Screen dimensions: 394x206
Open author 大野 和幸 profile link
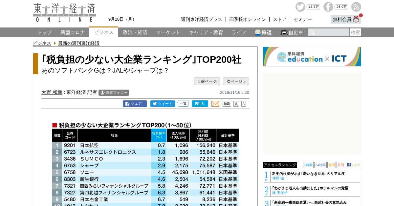52,92
